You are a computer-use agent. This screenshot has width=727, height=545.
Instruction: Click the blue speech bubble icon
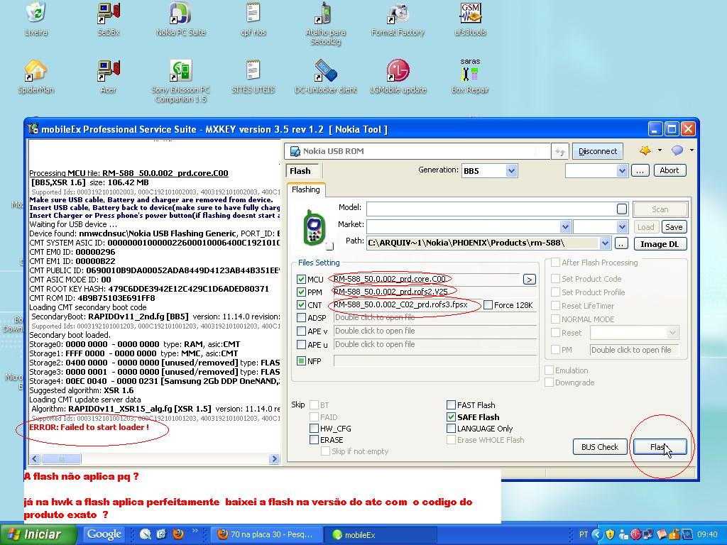coord(677,150)
